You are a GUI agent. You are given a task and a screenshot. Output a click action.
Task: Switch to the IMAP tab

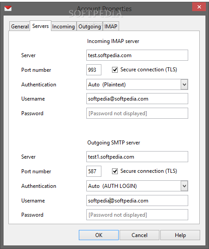pyautogui.click(x=111, y=26)
